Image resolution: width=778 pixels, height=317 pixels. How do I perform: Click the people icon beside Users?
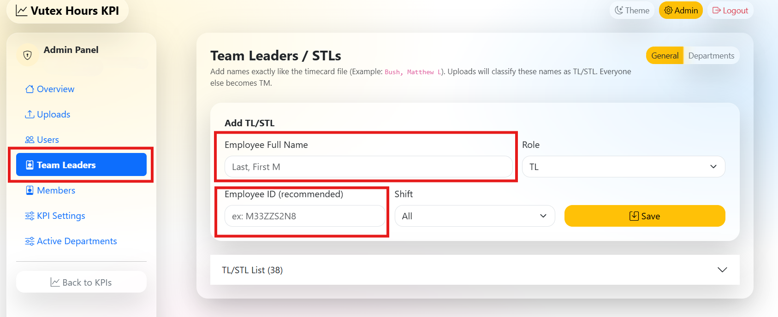30,140
